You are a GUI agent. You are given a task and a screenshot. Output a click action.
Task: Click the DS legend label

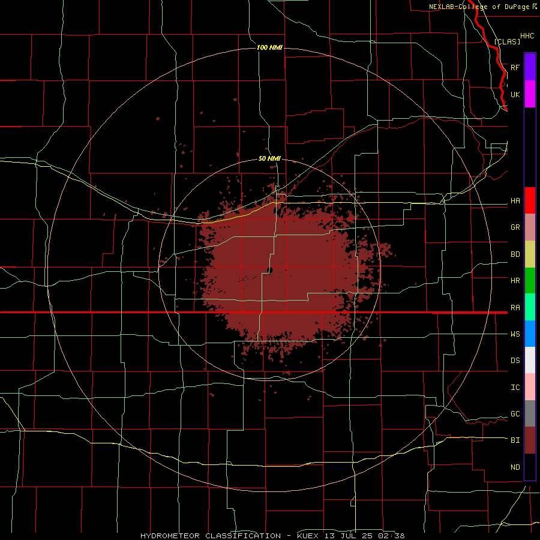[x=515, y=361]
